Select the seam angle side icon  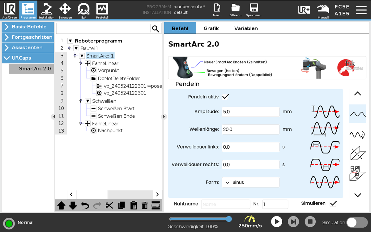click(358, 153)
